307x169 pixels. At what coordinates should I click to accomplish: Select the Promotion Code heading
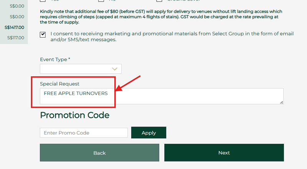point(74,115)
